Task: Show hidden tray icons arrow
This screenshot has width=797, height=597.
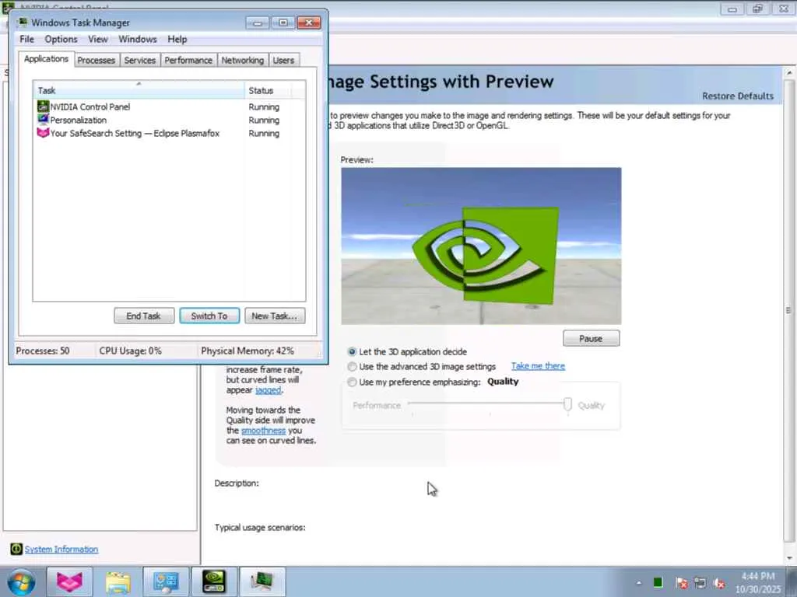Action: point(639,583)
